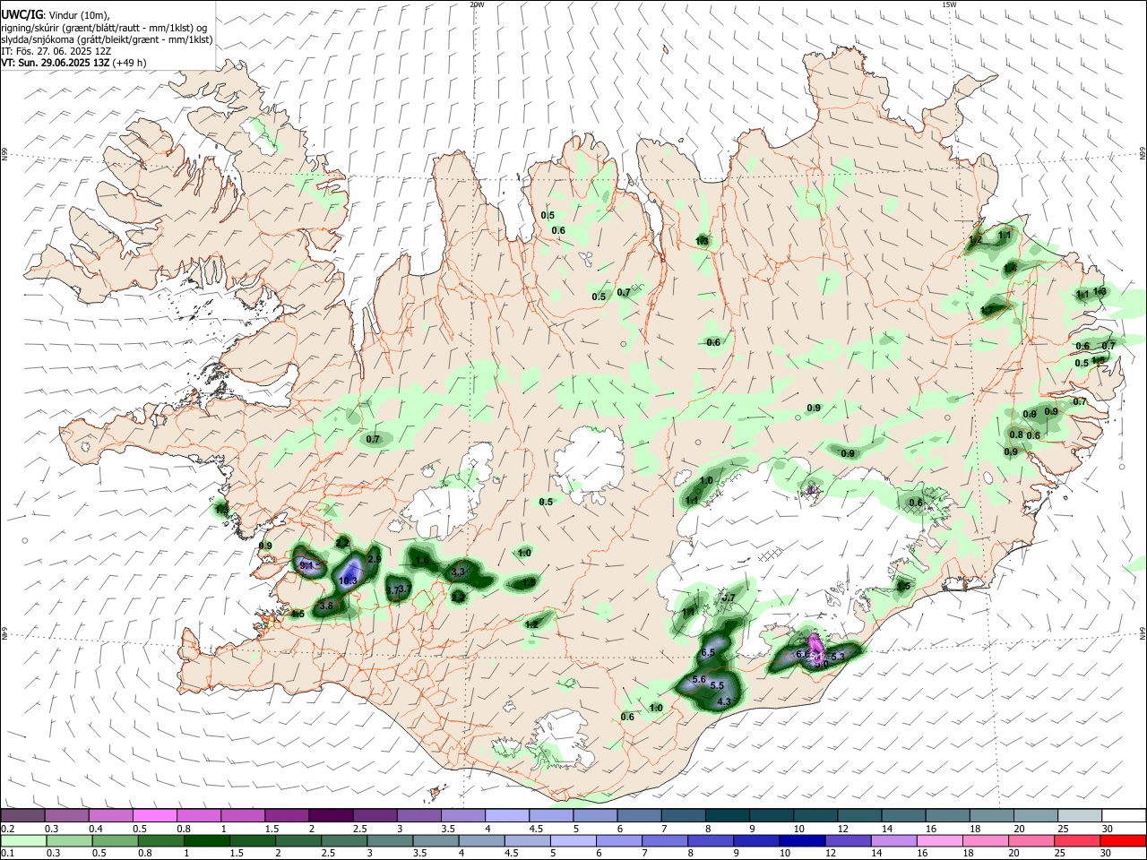
Task: Click the bright red swatch ending the bottom legend row
Action: click(1124, 840)
